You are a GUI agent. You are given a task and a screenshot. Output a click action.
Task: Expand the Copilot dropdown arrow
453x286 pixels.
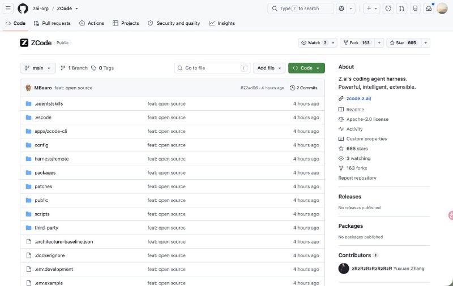click(351, 8)
